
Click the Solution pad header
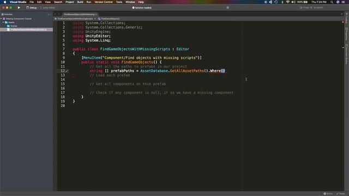(x=9, y=14)
